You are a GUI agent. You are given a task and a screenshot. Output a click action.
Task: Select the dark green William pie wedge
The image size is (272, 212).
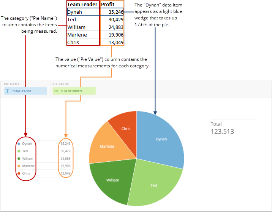pos(113,180)
